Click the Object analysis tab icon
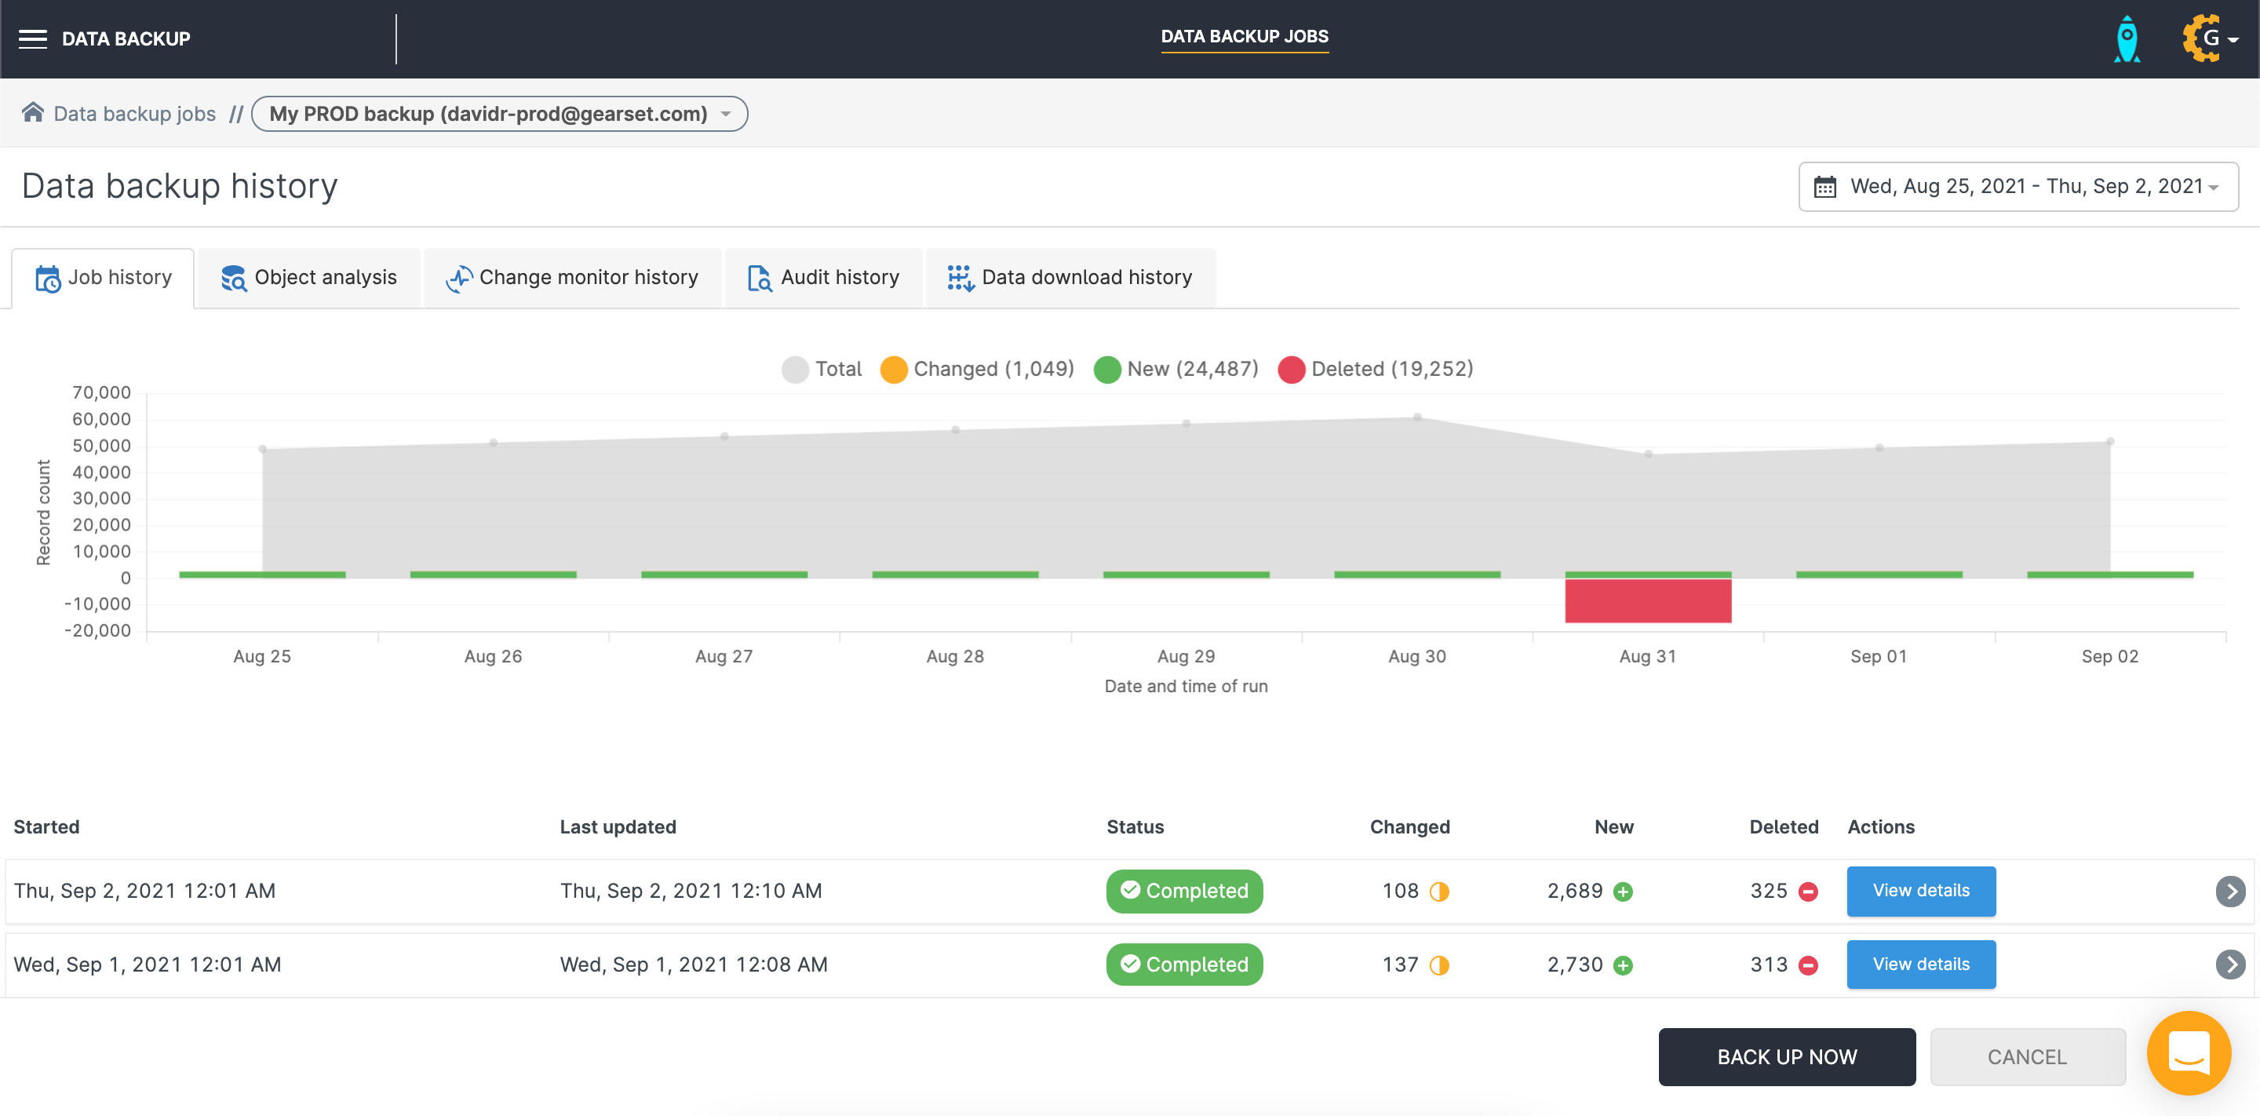Screen dimensions: 2260x1116 [x=233, y=278]
